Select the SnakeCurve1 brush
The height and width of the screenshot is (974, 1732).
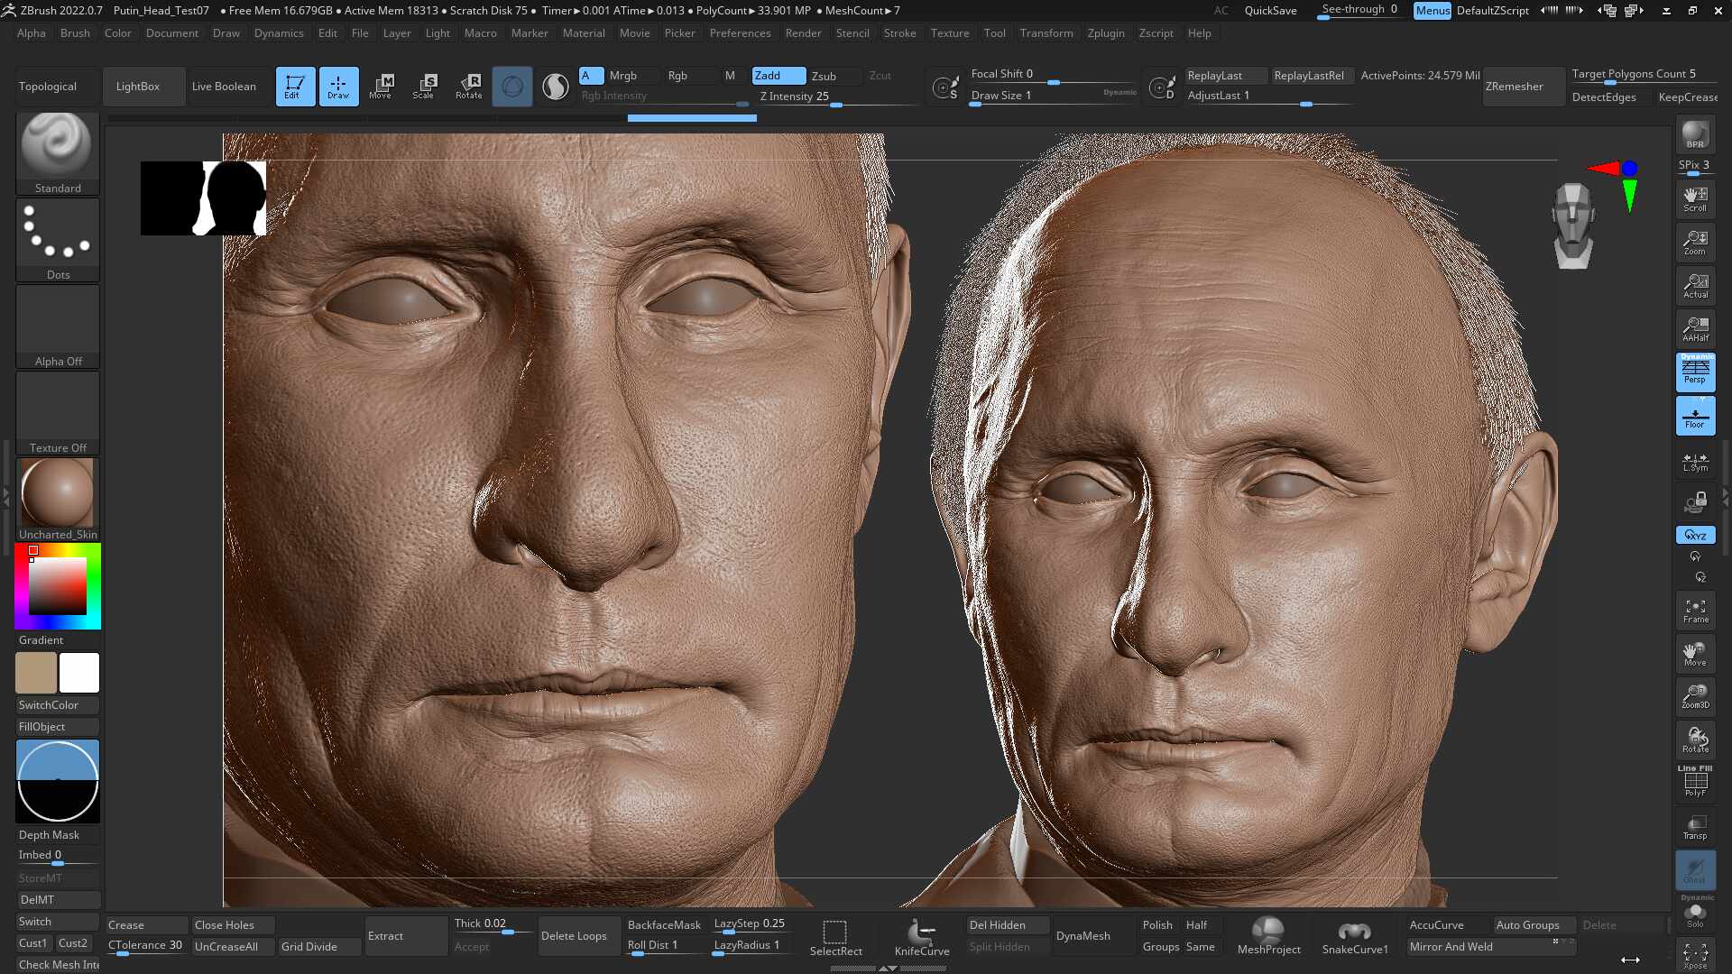tap(1355, 937)
